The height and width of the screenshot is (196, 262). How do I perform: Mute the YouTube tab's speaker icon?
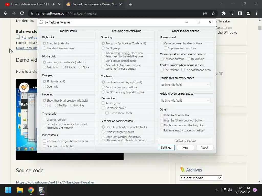click(54, 4)
